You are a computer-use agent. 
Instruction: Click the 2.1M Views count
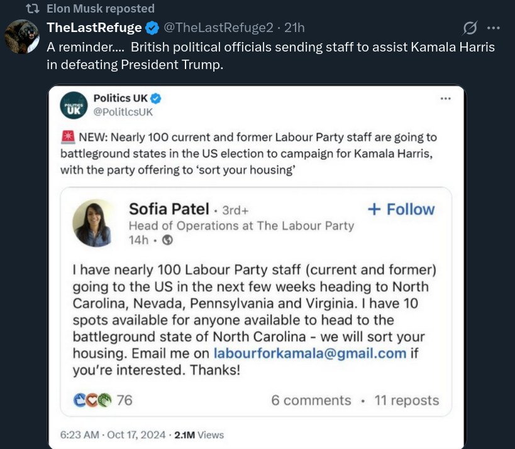(x=199, y=435)
